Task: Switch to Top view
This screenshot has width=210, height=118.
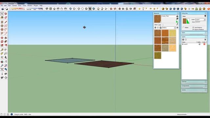Action: click(51, 9)
